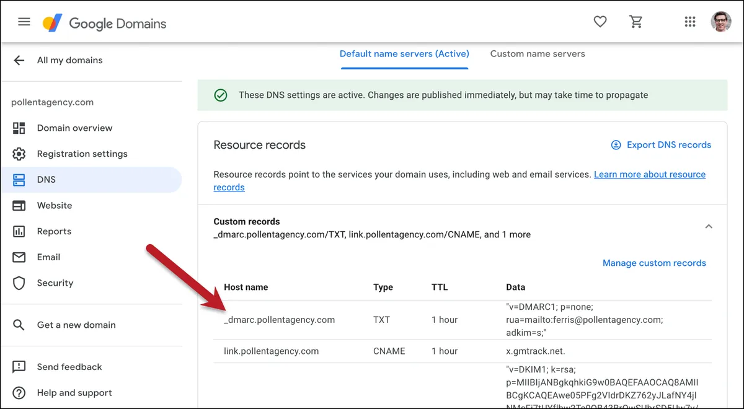Open Reports in sidebar
Image resolution: width=744 pixels, height=409 pixels.
tap(92, 231)
